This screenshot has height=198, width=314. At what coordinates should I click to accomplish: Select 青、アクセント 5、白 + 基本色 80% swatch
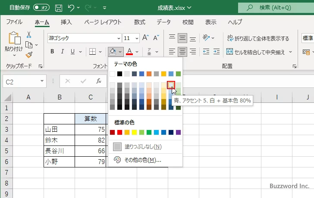point(171,85)
